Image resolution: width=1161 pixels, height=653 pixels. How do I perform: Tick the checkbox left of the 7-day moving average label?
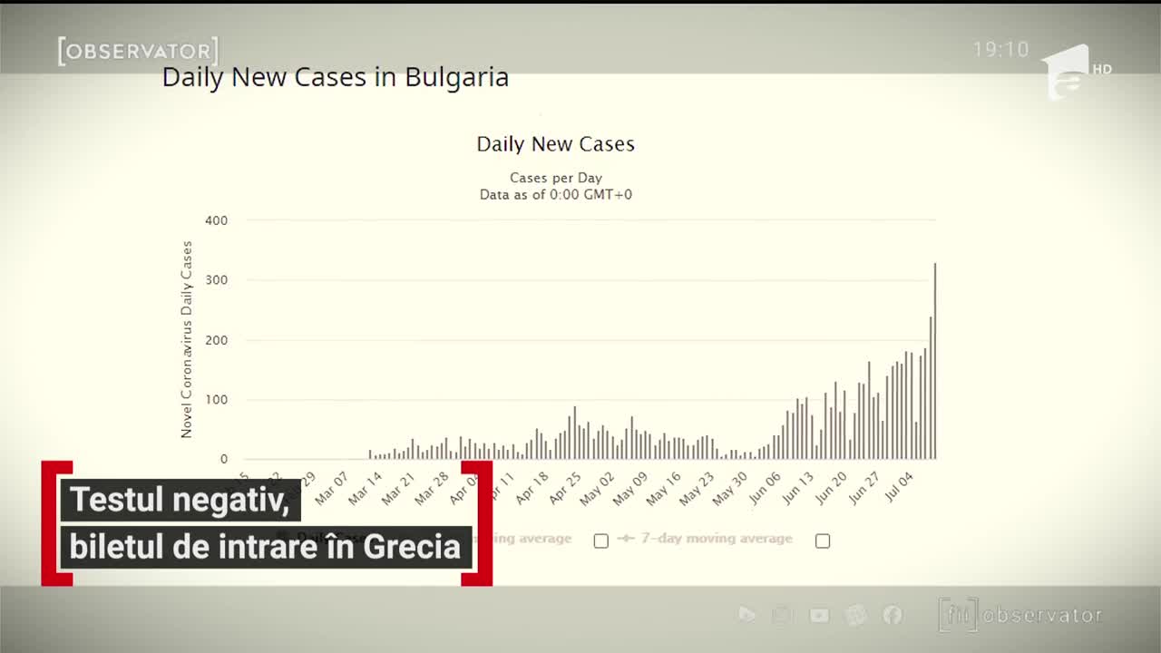[x=600, y=541]
